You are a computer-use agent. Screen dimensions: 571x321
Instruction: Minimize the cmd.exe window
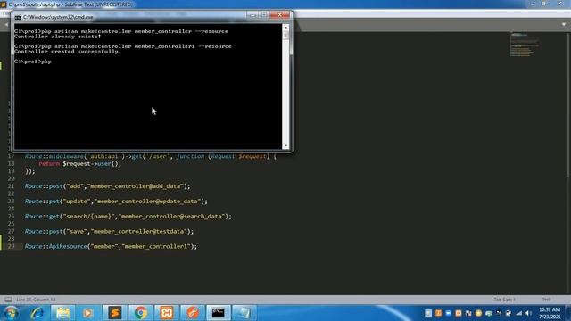(x=252, y=15)
